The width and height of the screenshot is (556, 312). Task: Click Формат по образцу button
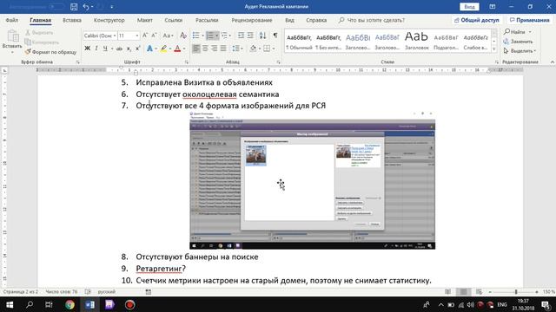coord(50,52)
